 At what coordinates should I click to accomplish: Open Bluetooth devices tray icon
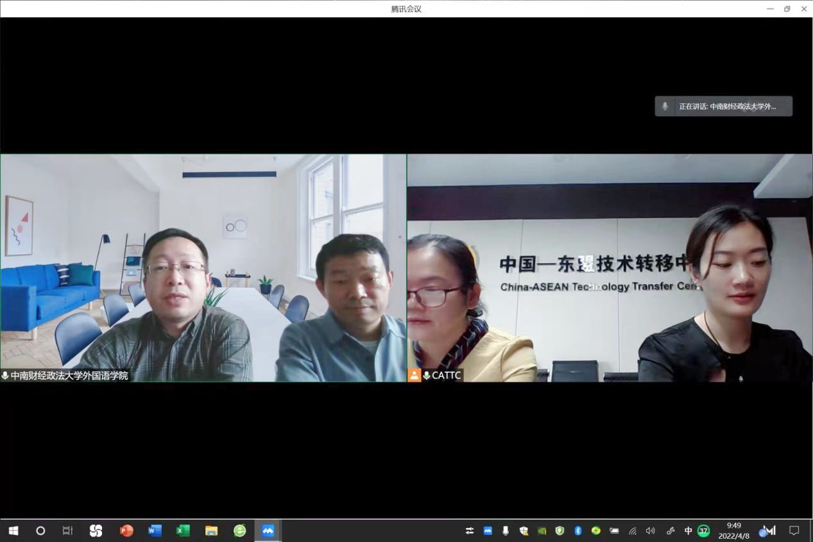578,530
